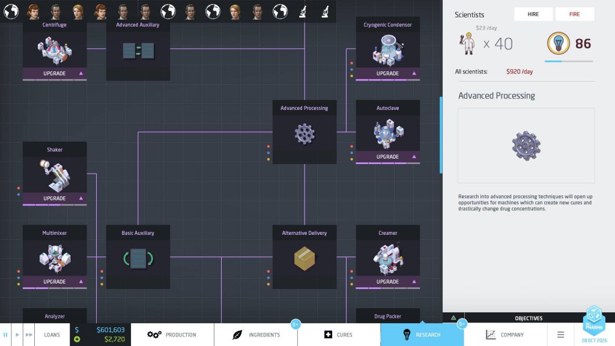
Task: Click the 28 OCT 2026 date
Action: click(594, 341)
